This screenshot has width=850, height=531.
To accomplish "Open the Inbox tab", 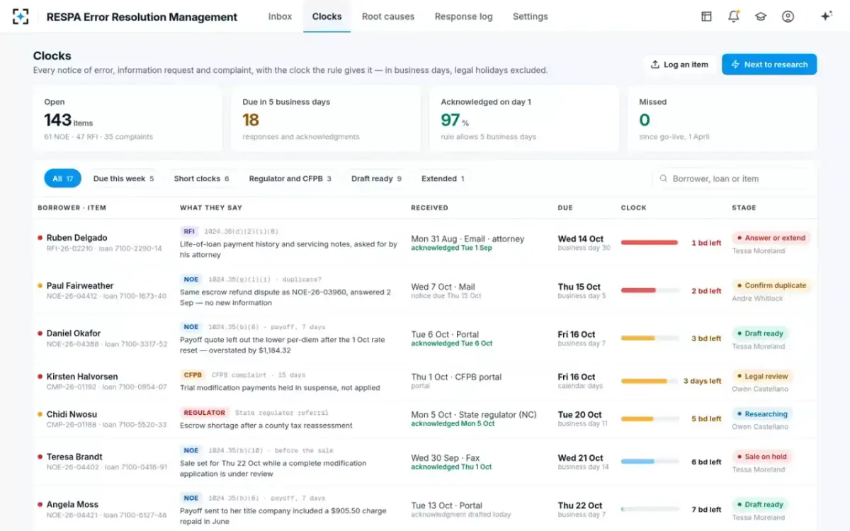I will coord(280,16).
